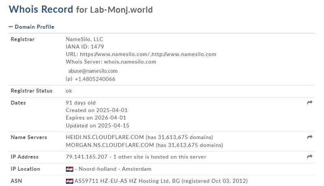324x186 pixels.
Task: Collapse the Domain Profile section
Action: pos(32,27)
